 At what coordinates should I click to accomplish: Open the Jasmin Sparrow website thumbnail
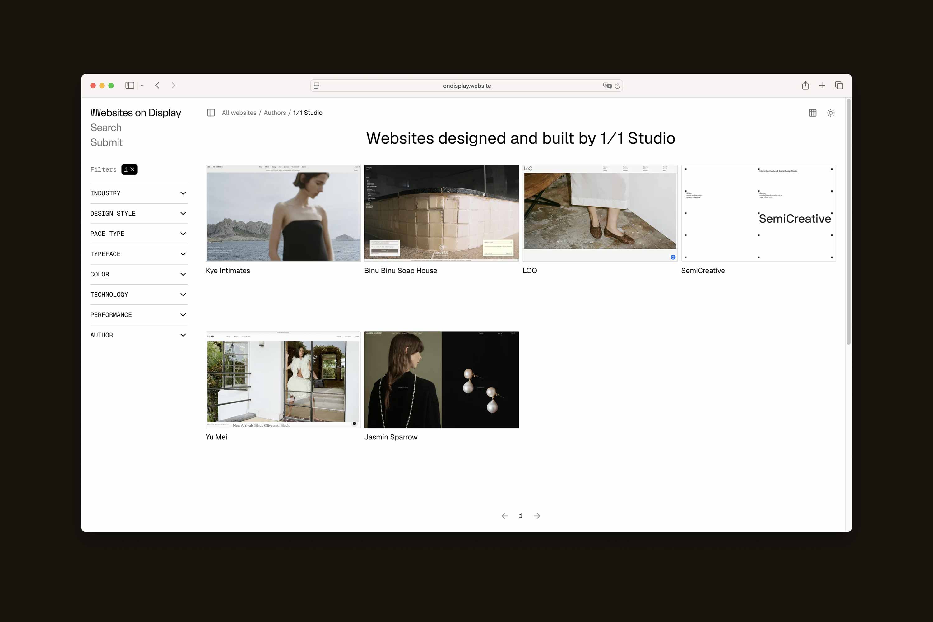pyautogui.click(x=442, y=380)
